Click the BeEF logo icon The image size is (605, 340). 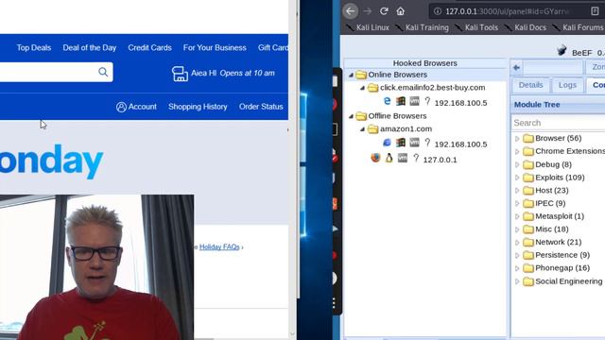tap(562, 50)
